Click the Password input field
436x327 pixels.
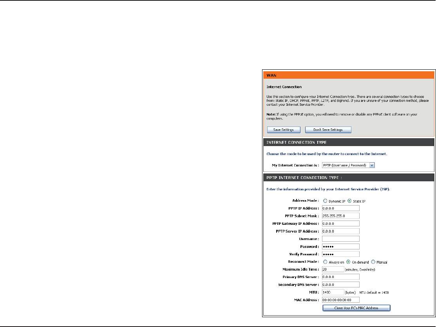click(341, 247)
